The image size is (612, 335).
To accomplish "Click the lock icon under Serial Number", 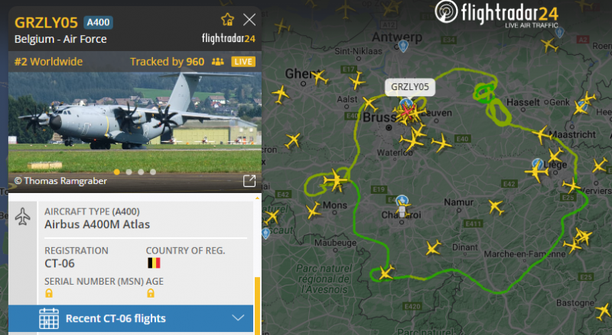I will [49, 293].
